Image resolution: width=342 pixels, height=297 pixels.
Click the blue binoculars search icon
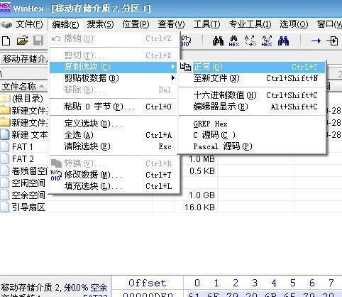283,41
